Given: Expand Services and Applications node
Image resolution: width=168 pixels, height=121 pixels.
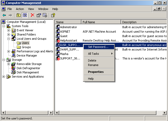Looking at the screenshot, I should pyautogui.click(x=3, y=77).
